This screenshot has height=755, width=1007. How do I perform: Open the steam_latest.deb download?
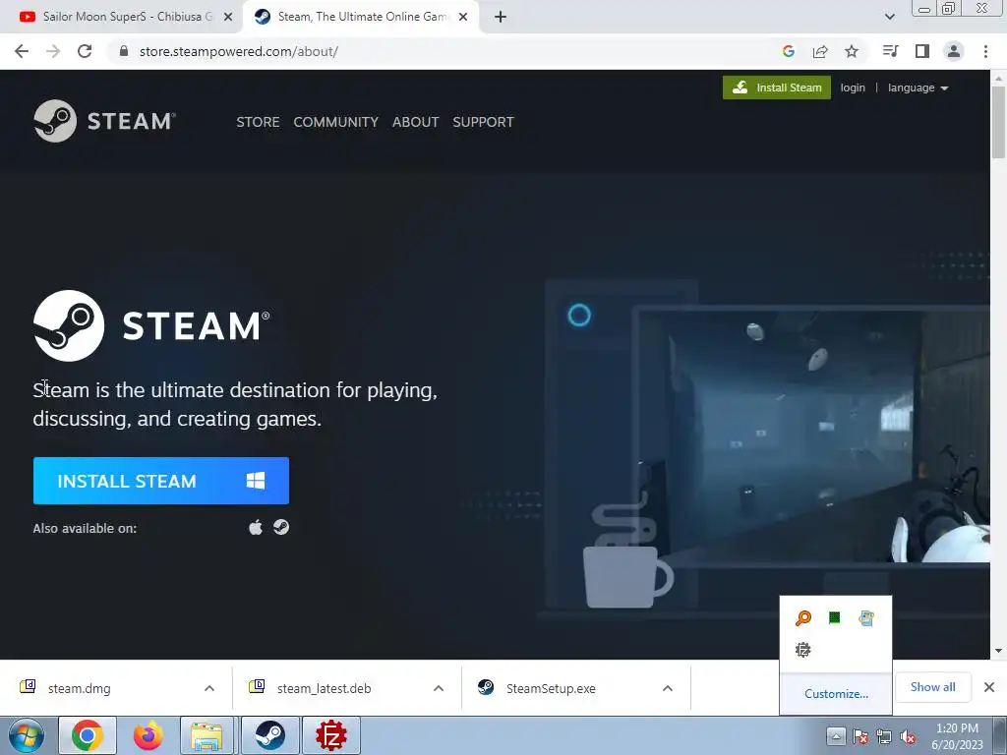[x=324, y=688]
